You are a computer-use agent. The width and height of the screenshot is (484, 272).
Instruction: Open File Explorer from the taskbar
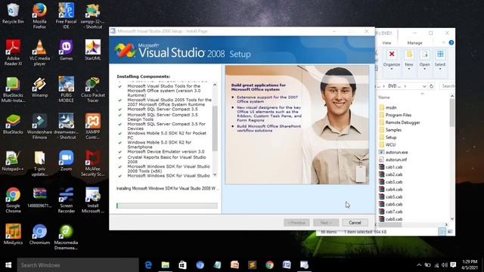[166, 265]
